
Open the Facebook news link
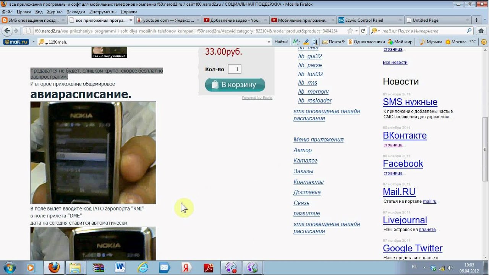pos(403,164)
